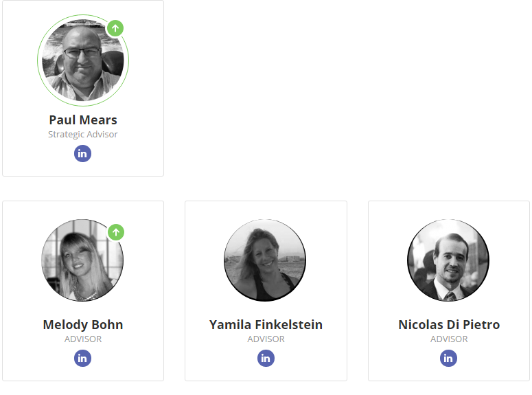Open Paul Mears' LinkedIn profile icon
Image resolution: width=532 pixels, height=395 pixels.
82,153
